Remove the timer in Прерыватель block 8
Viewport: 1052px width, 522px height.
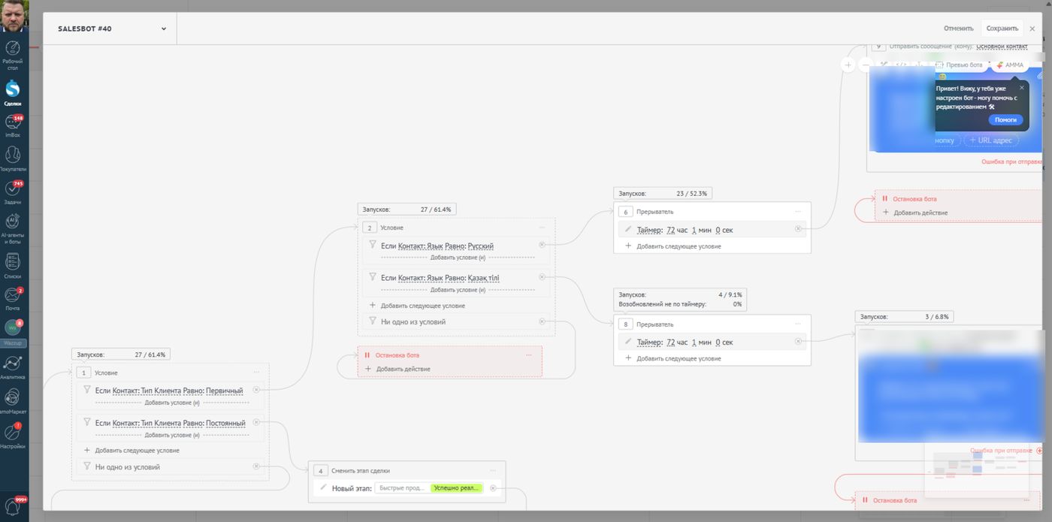pyautogui.click(x=798, y=342)
